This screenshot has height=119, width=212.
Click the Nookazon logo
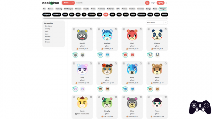(51, 3)
